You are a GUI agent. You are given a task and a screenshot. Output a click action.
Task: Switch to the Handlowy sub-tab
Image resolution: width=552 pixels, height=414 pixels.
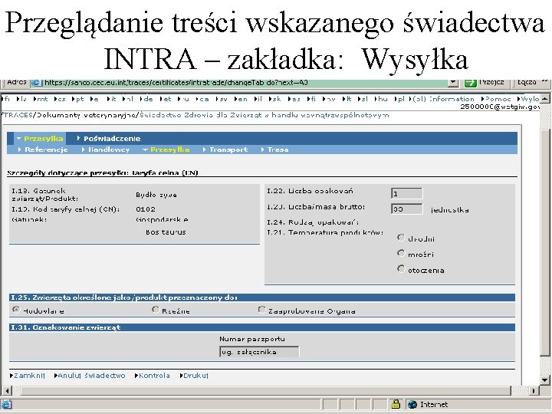click(109, 149)
